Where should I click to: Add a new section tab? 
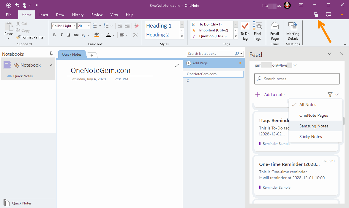[x=92, y=55]
